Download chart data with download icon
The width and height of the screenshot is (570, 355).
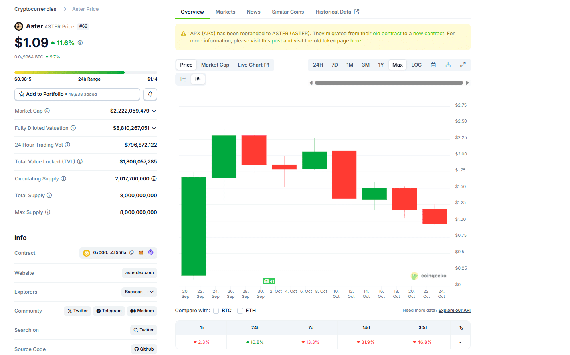point(448,65)
